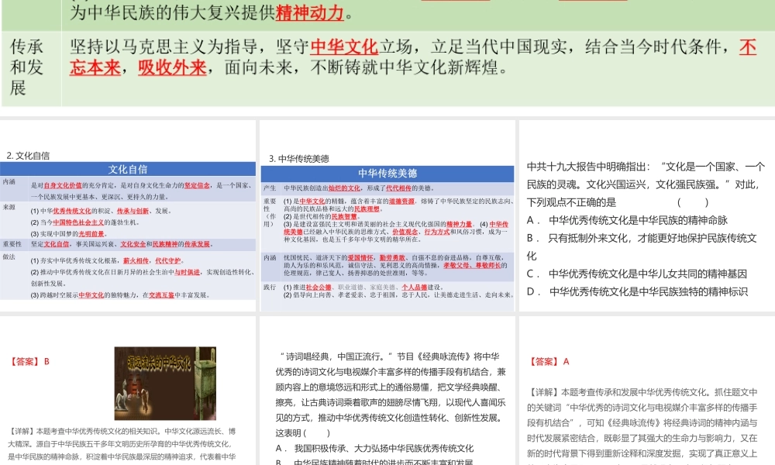Click red text 勤劳勇敢
The image size is (775, 465).
pos(392,258)
